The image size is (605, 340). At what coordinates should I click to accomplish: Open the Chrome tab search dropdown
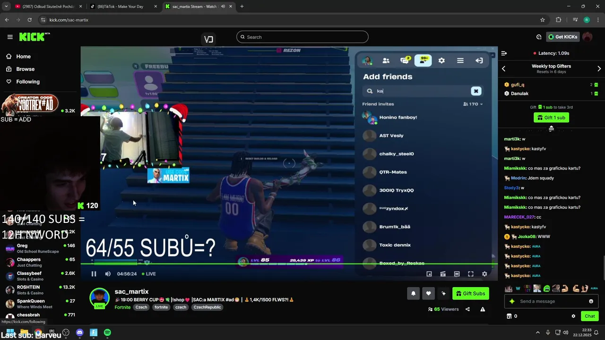[x=6, y=7]
